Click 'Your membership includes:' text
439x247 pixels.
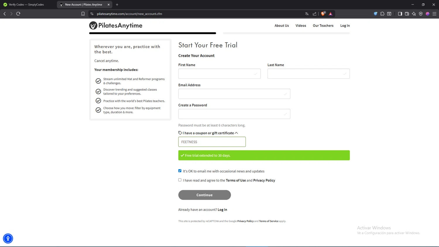tap(116, 70)
